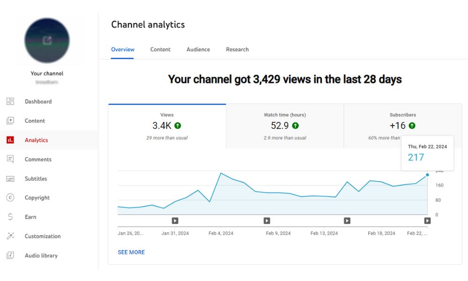
Task: Open Comments from the sidebar
Action: 10,159
